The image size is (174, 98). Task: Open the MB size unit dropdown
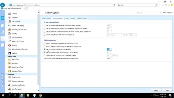117,56
